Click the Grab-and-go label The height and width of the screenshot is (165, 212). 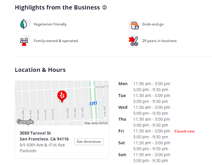[153, 24]
